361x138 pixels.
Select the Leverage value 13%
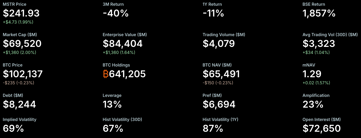112,104
